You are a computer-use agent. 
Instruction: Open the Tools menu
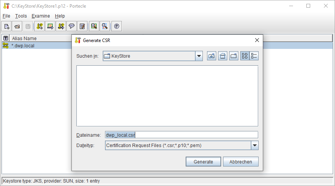pos(21,16)
